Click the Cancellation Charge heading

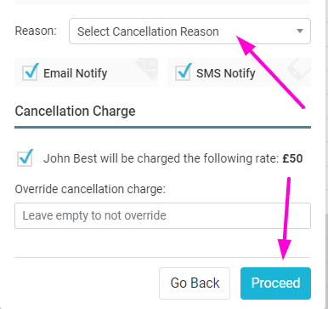click(75, 111)
